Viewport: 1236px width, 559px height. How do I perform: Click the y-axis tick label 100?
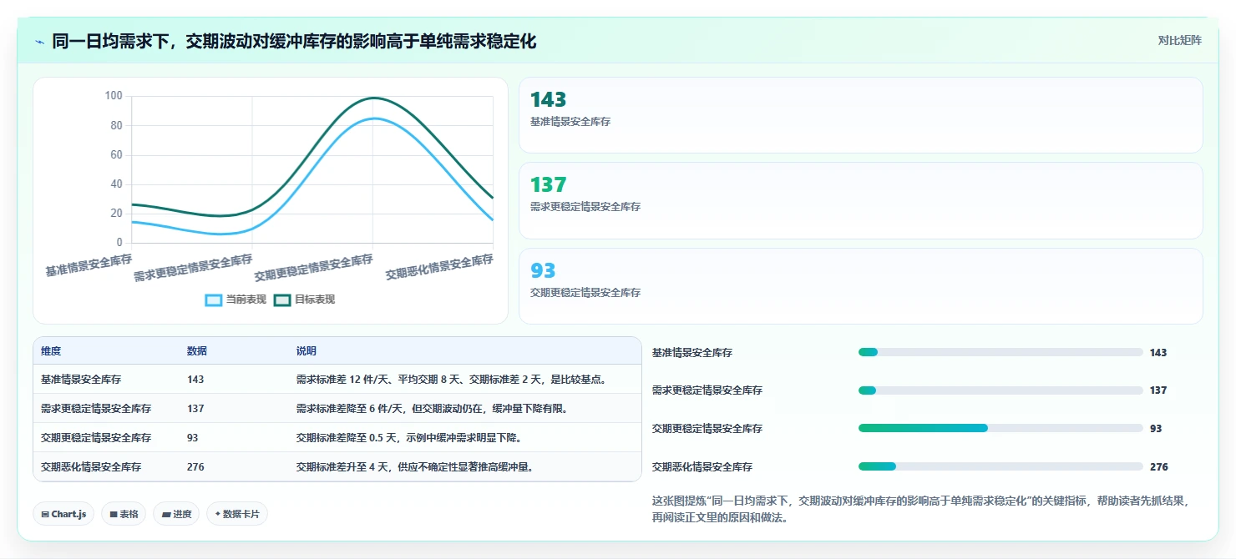pyautogui.click(x=114, y=96)
